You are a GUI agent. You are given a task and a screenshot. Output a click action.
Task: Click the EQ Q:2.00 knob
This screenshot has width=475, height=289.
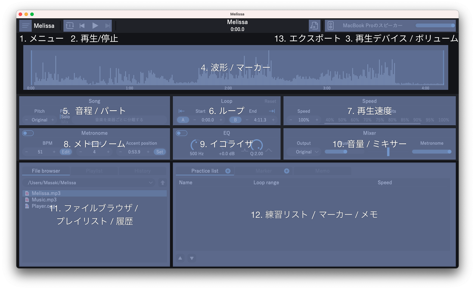click(x=257, y=145)
